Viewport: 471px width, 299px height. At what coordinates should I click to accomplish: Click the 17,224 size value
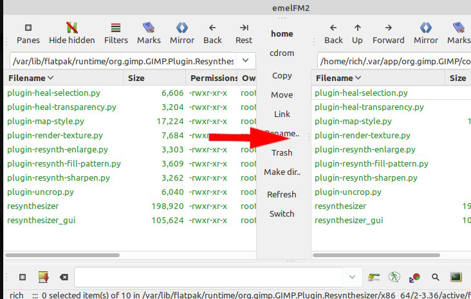(170, 122)
